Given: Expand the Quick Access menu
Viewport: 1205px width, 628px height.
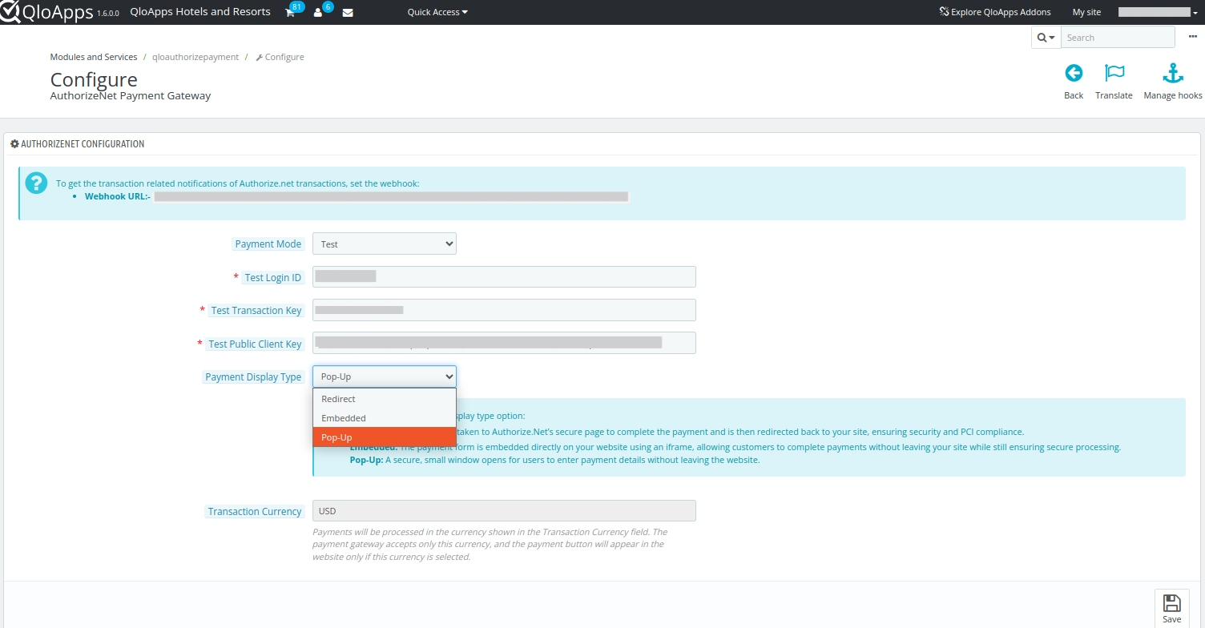Looking at the screenshot, I should click(x=437, y=12).
